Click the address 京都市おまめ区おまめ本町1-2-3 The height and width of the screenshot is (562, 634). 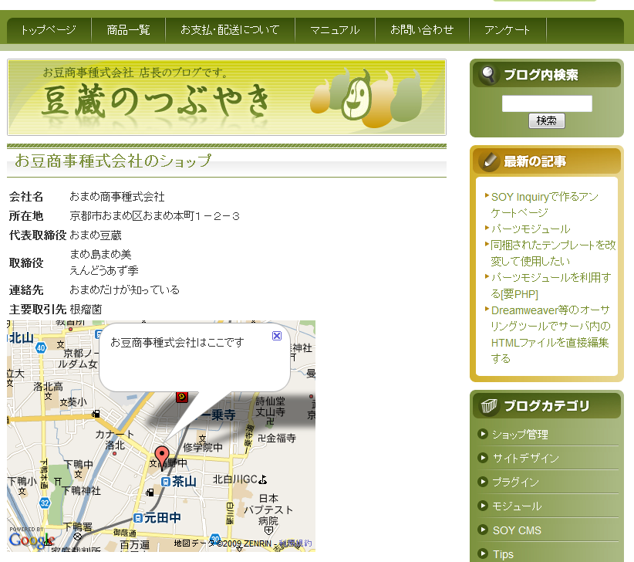[155, 216]
